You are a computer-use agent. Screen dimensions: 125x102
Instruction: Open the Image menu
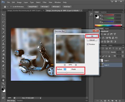pos(19,2)
